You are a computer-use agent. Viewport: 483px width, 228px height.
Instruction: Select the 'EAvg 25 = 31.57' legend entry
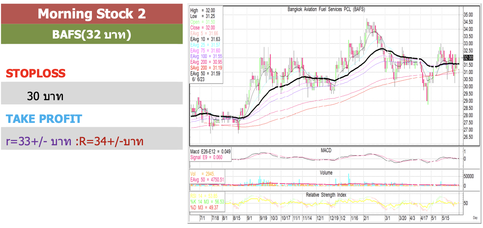point(205,45)
